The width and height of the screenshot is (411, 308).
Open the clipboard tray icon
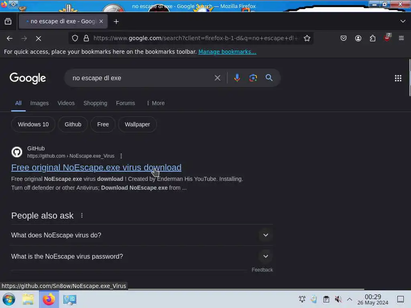click(326, 299)
